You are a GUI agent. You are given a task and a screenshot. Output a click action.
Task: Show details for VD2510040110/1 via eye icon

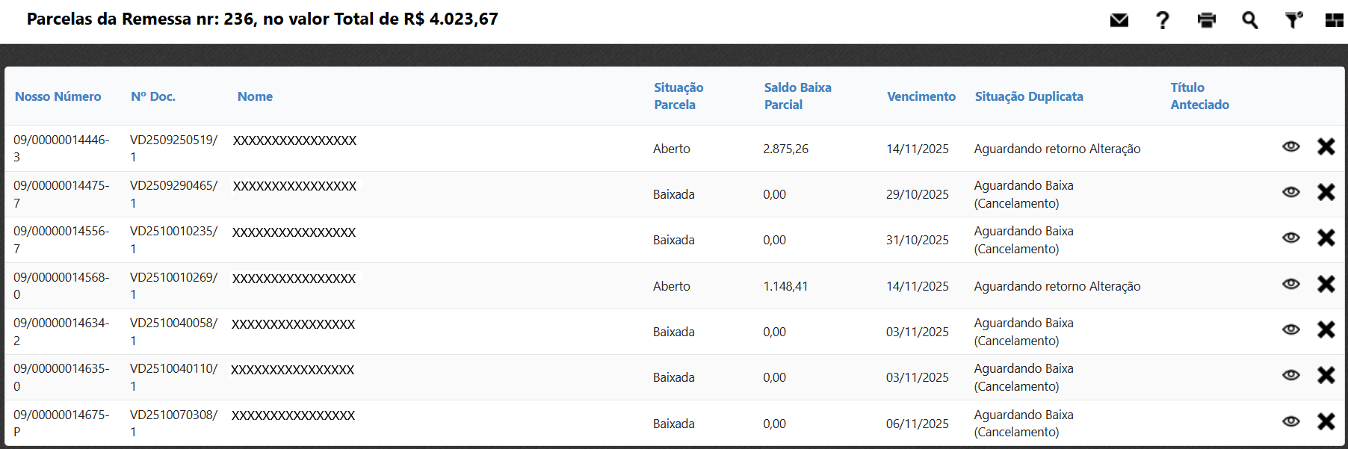coord(1290,375)
